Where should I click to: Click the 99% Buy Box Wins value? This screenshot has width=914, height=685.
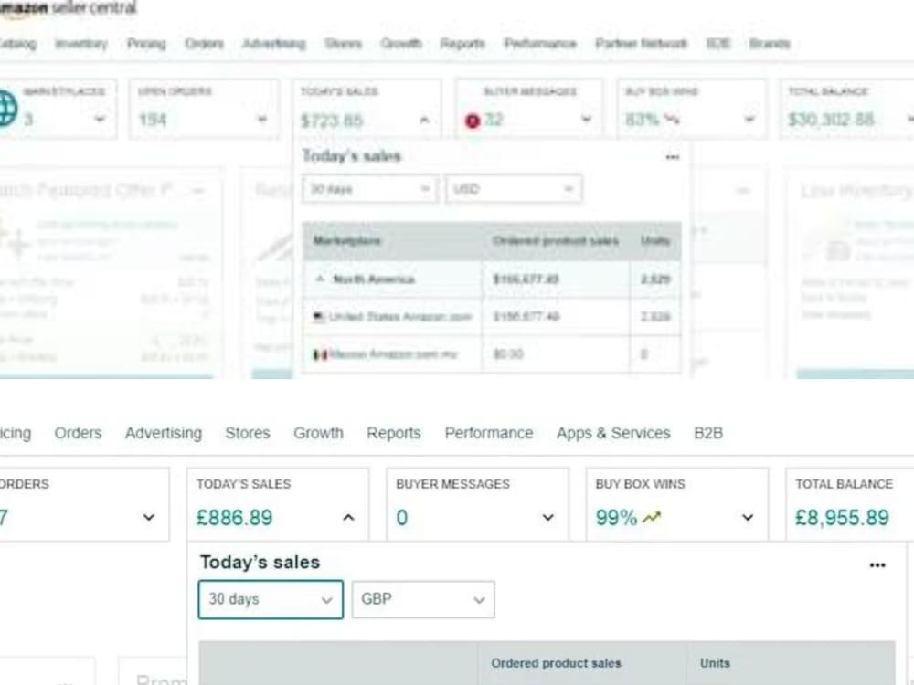616,518
